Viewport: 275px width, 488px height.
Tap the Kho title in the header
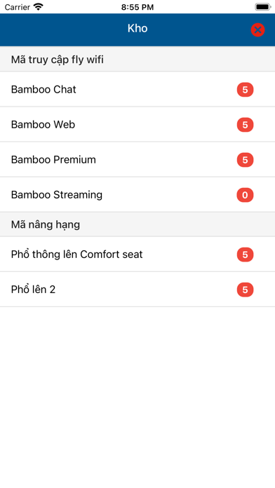(x=137, y=28)
